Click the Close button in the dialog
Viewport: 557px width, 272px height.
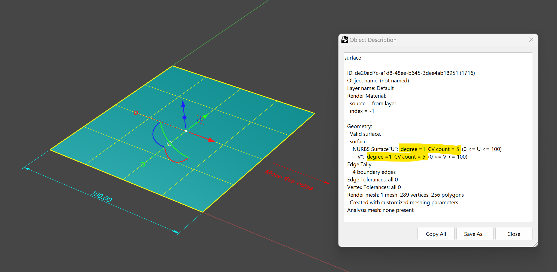(513, 233)
